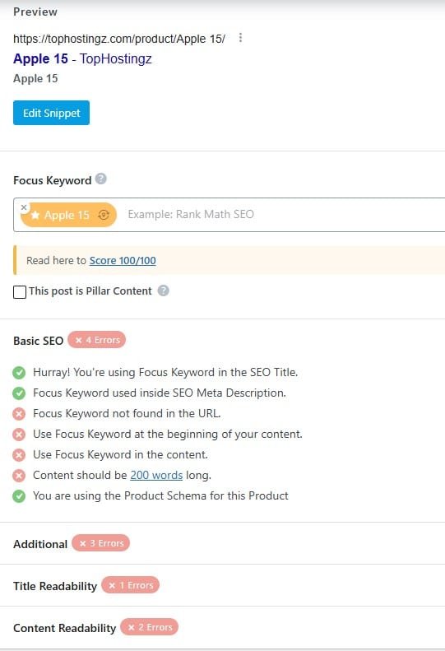Click in the focus keyword input field

[x=282, y=214]
